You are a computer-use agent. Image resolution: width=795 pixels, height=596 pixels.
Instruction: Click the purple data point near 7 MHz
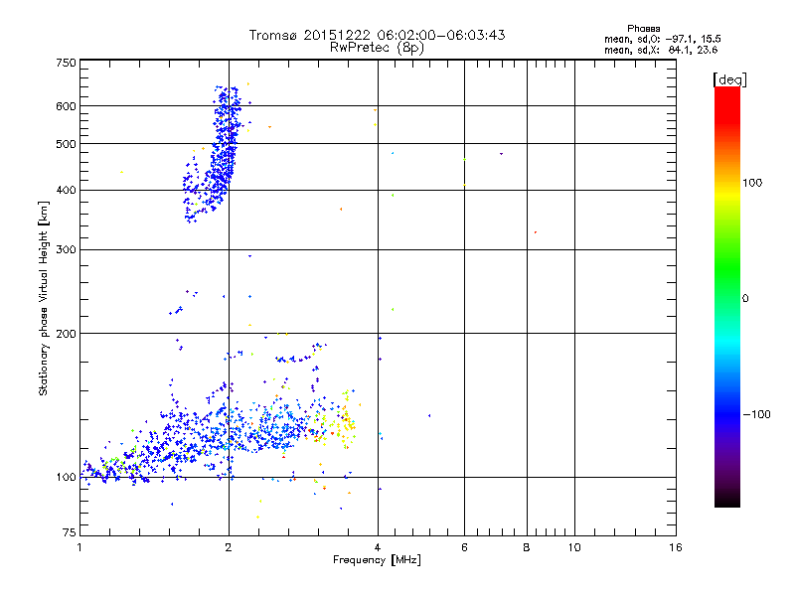[x=501, y=154]
